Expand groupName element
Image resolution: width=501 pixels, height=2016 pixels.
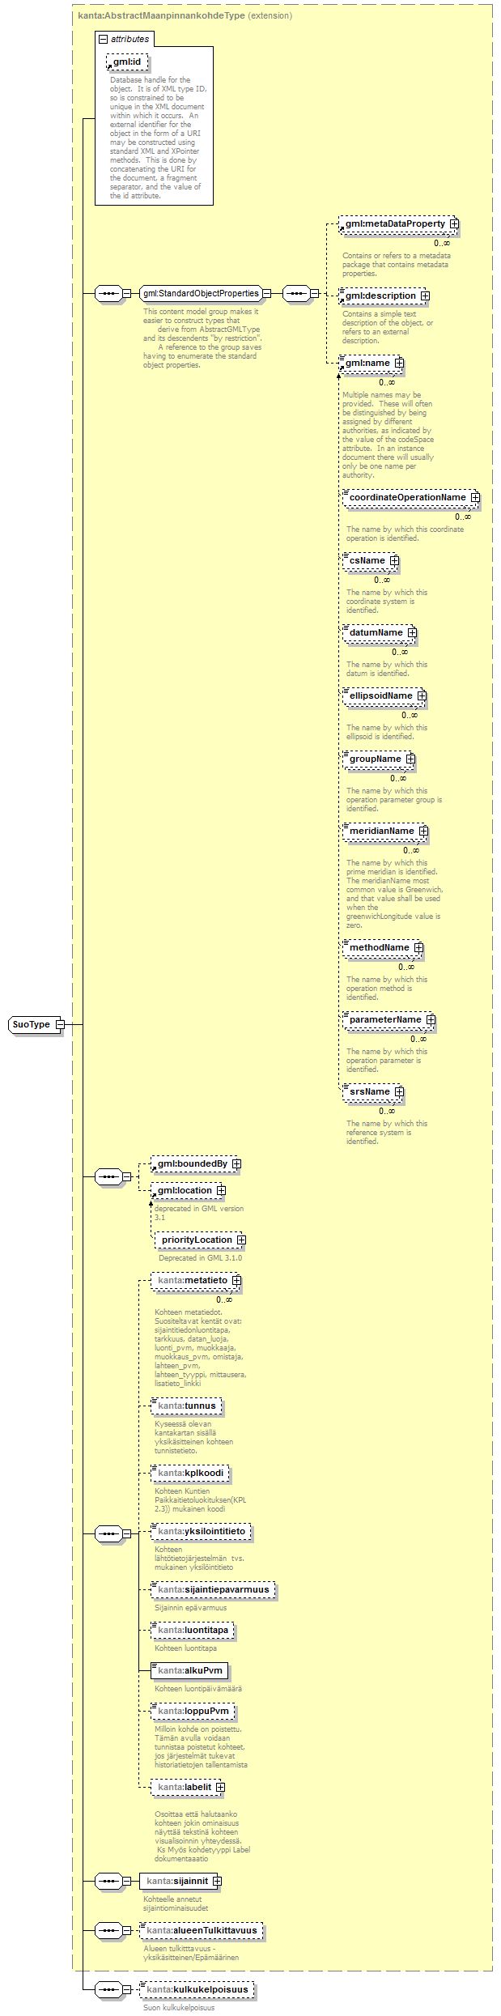(410, 759)
